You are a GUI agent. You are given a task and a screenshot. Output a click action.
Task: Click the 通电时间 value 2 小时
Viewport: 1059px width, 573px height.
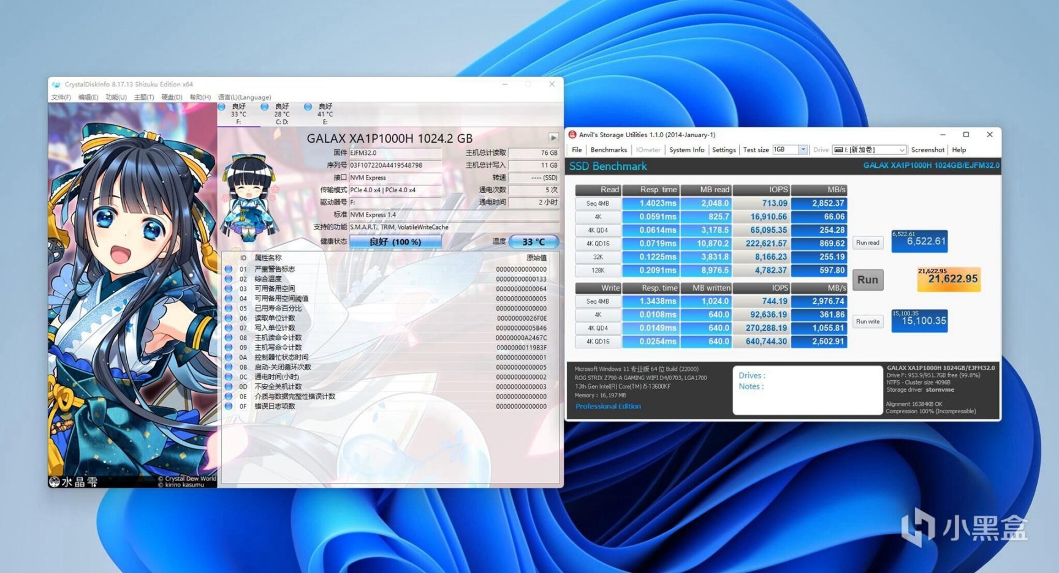pos(533,202)
